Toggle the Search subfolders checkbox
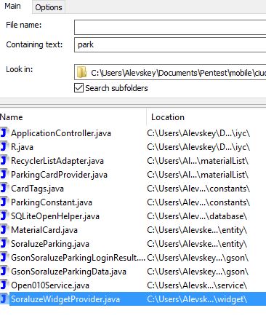Image resolution: width=266 pixels, height=324 pixels. tap(78, 88)
